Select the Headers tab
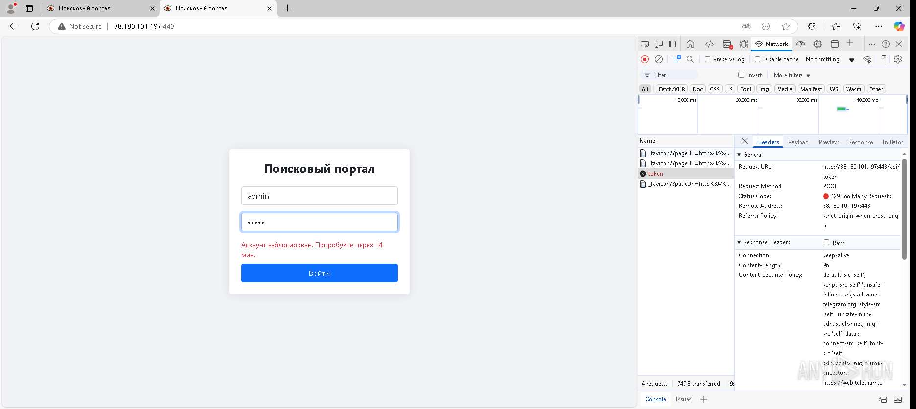The image size is (916, 409). pos(768,142)
